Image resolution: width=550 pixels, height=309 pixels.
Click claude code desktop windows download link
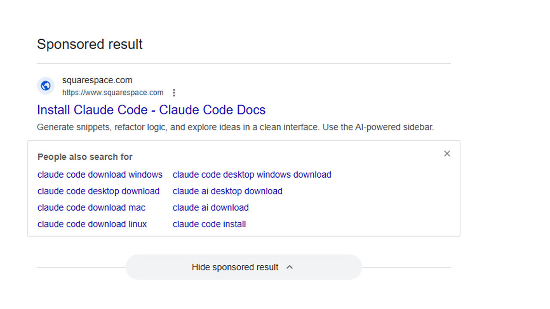tap(252, 175)
